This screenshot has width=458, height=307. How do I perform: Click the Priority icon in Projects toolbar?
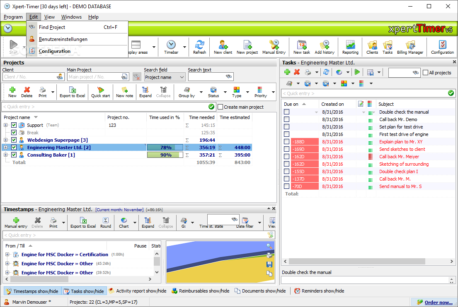(261, 92)
